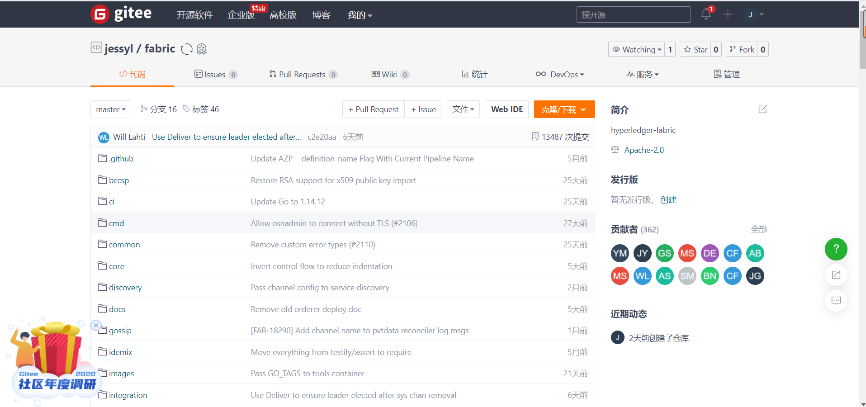Expand the DevOps menu

560,74
